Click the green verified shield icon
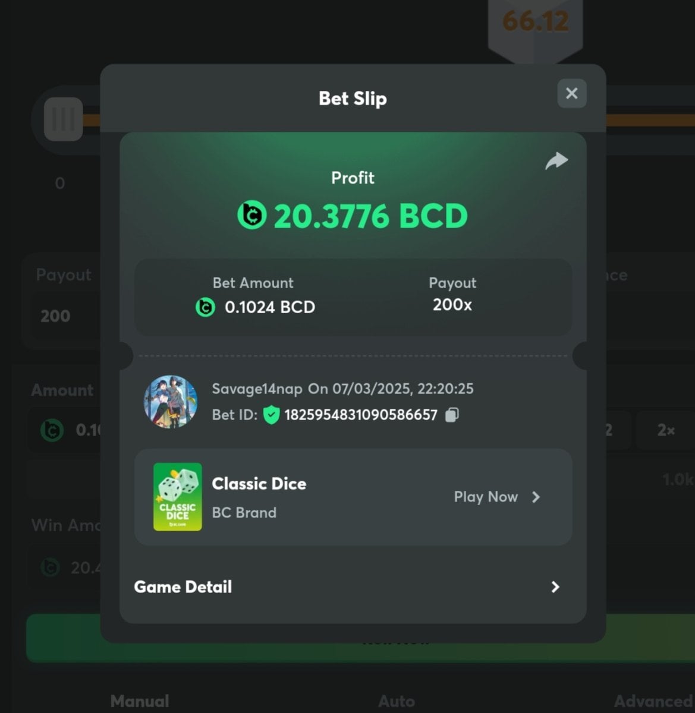The image size is (695, 713). pos(271,415)
